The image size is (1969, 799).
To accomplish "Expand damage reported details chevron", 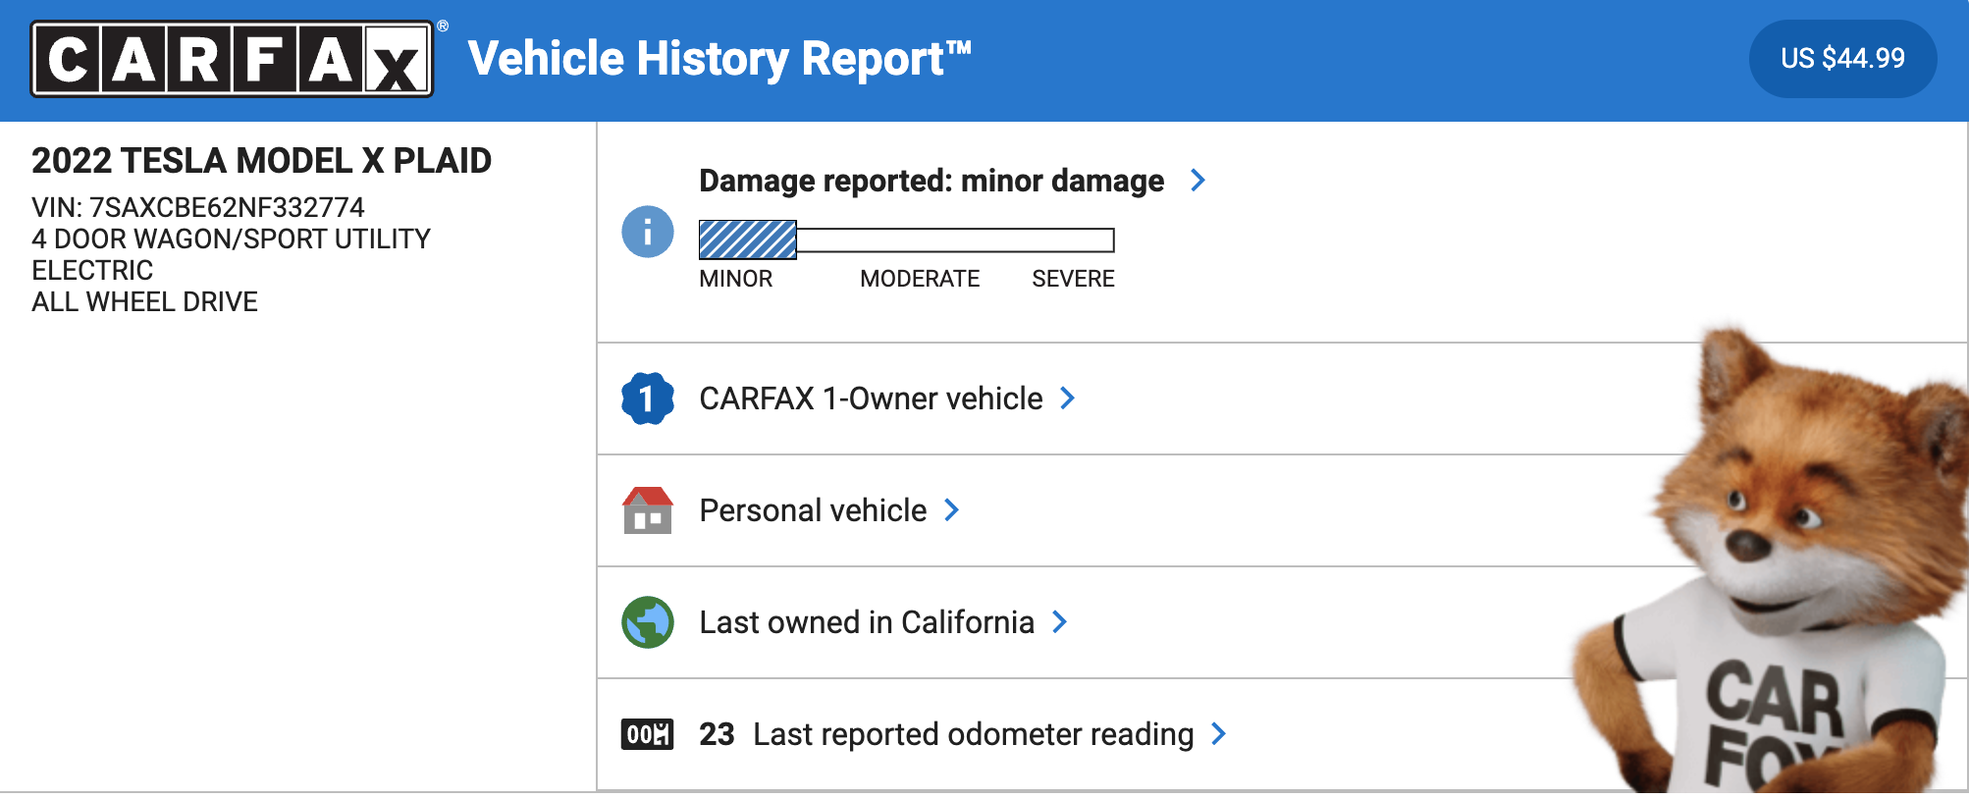I will [x=1197, y=181].
